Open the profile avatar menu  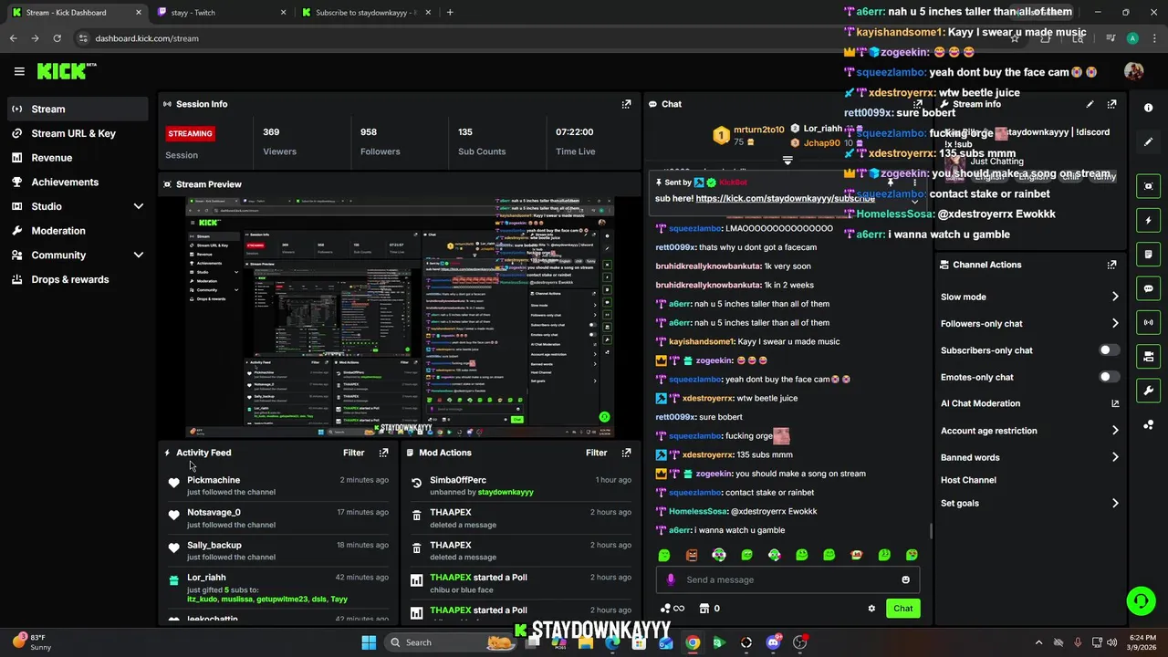pyautogui.click(x=1133, y=71)
